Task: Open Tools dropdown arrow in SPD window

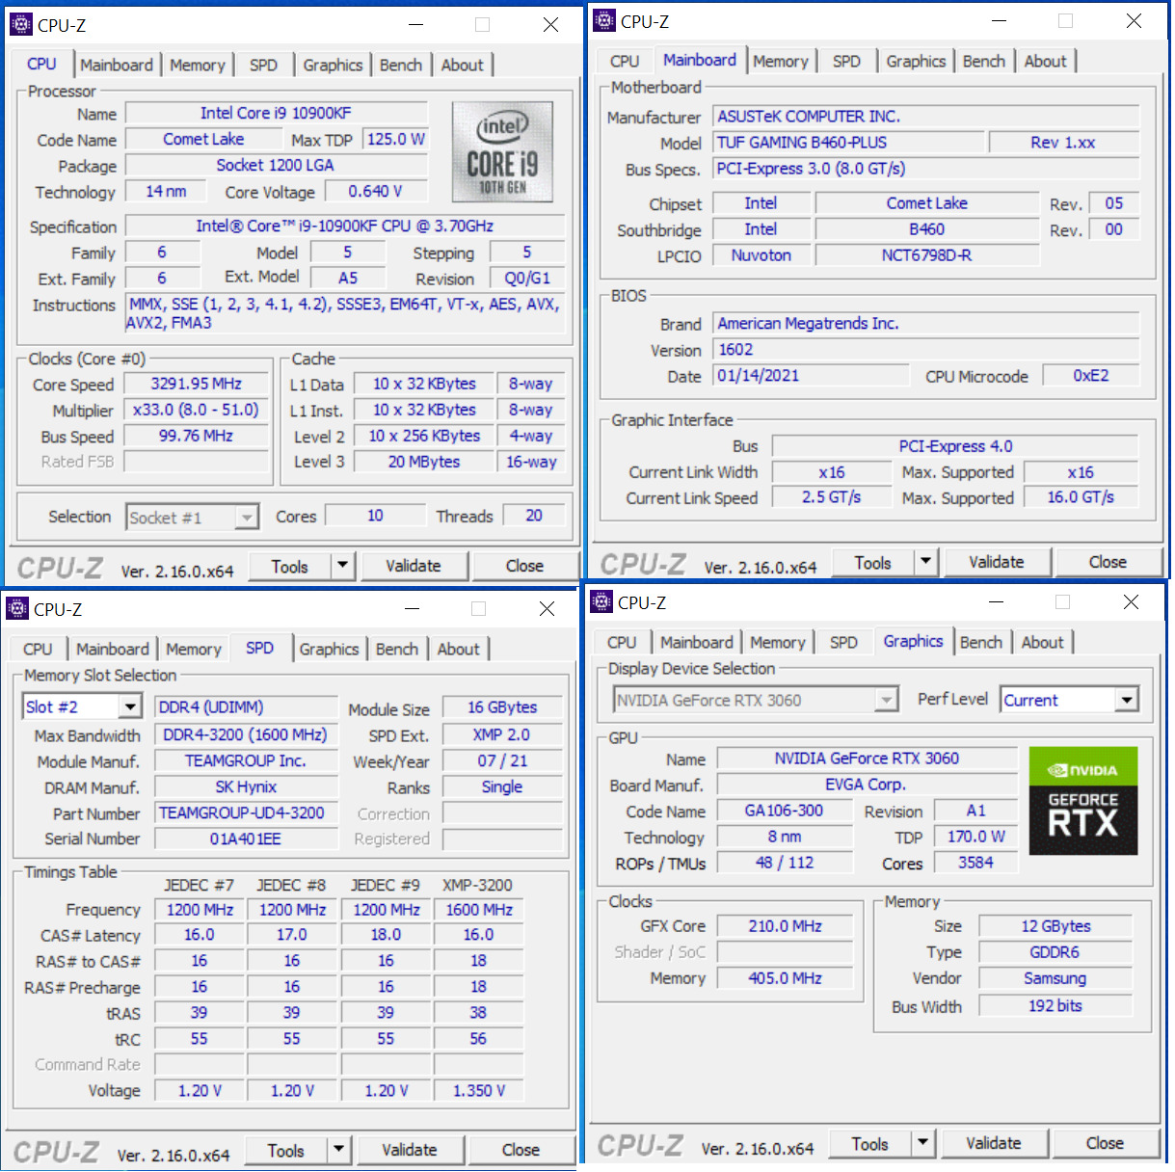Action: coord(338,1150)
